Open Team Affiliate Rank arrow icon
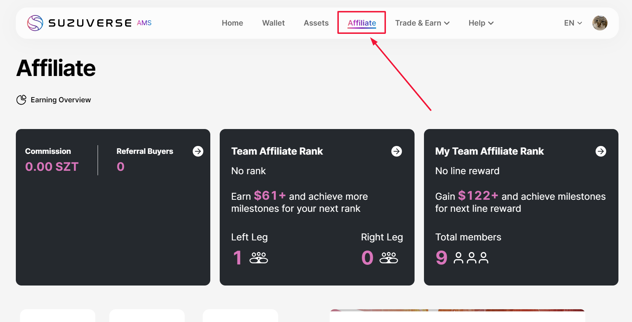 click(396, 151)
